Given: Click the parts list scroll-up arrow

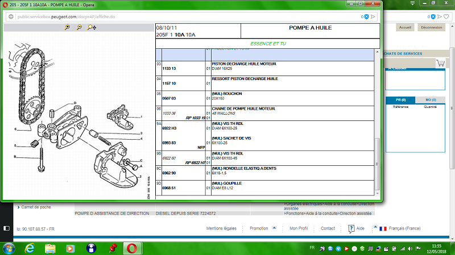Looking at the screenshot, I should (377, 52).
